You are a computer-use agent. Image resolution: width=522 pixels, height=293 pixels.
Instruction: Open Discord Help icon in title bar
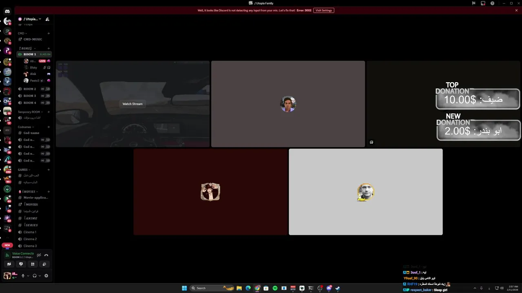(492, 3)
